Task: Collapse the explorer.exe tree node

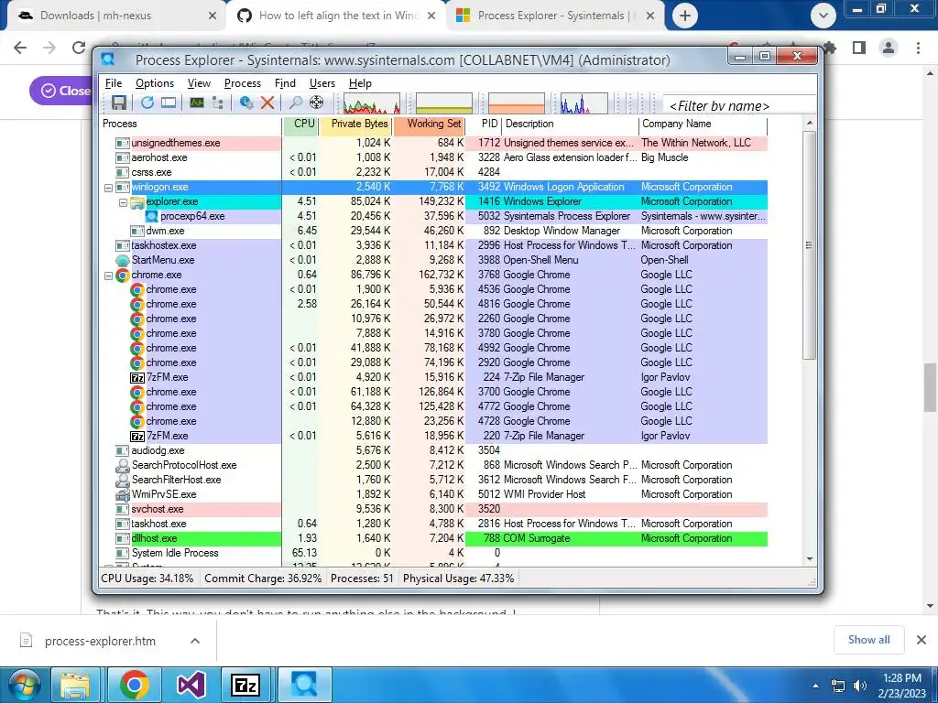Action: [123, 202]
